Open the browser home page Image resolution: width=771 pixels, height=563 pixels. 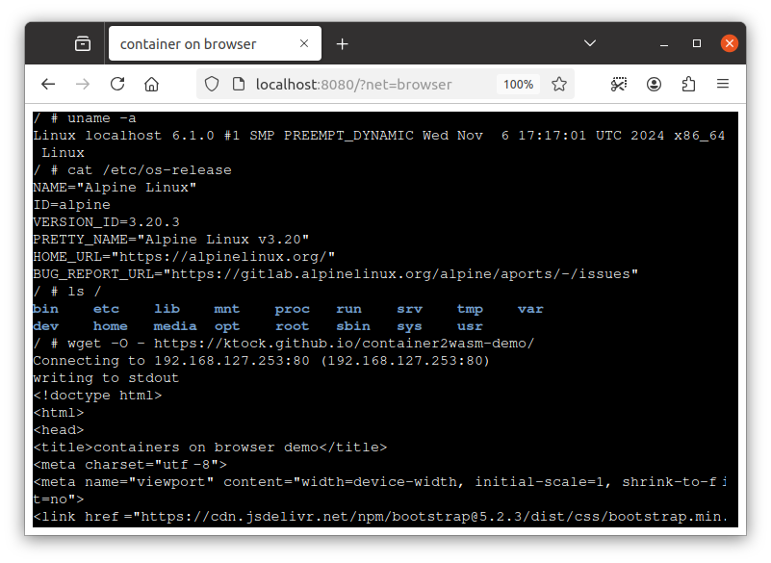click(151, 84)
